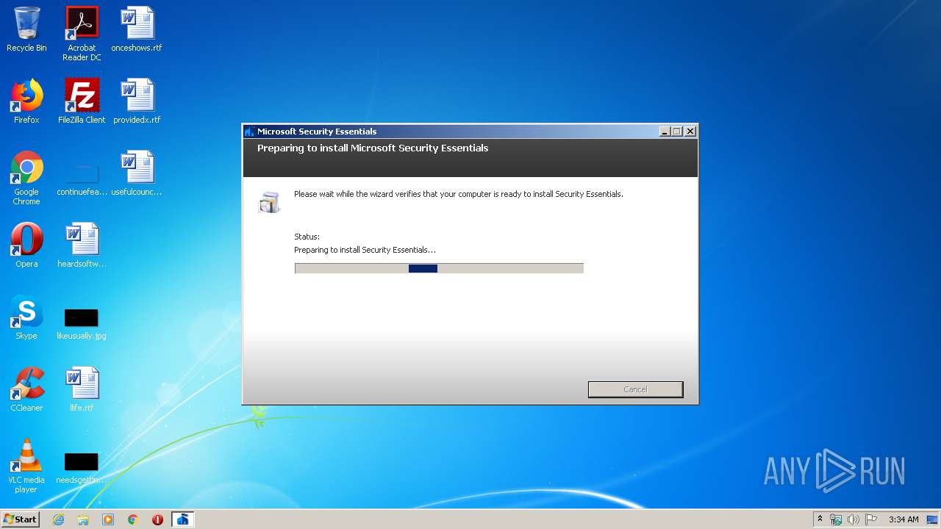Viewport: 941px width, 529px height.
Task: Open Windows Explorer folder in taskbar
Action: [x=83, y=519]
